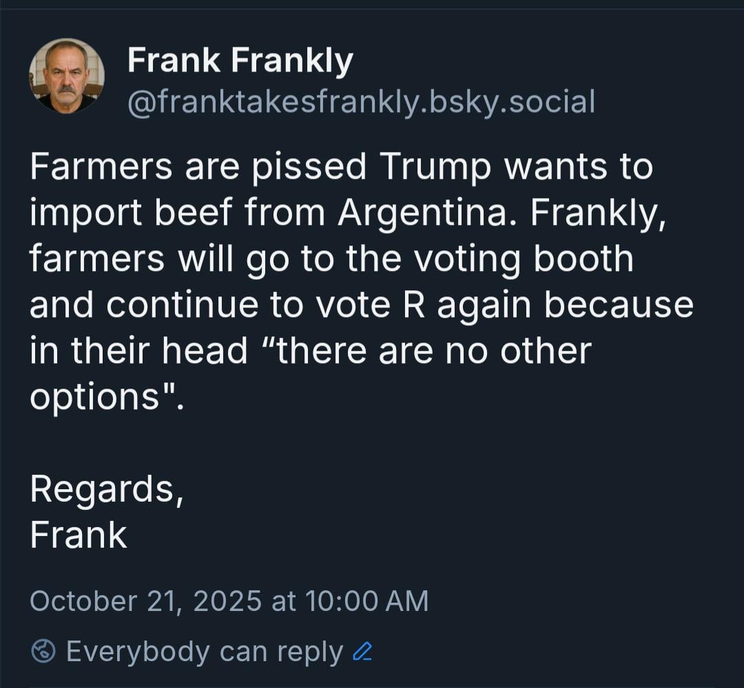Click the "Frank" signature at post end

pos(79,535)
